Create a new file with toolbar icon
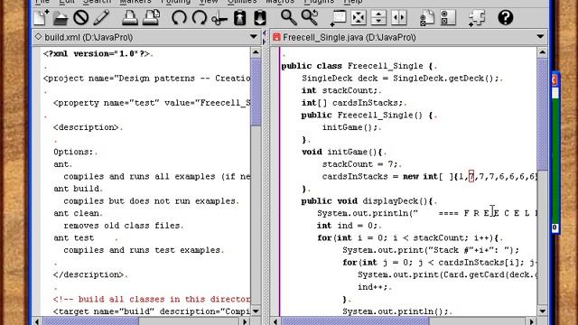Screen dimensions: 578x325 pyautogui.click(x=41, y=17)
